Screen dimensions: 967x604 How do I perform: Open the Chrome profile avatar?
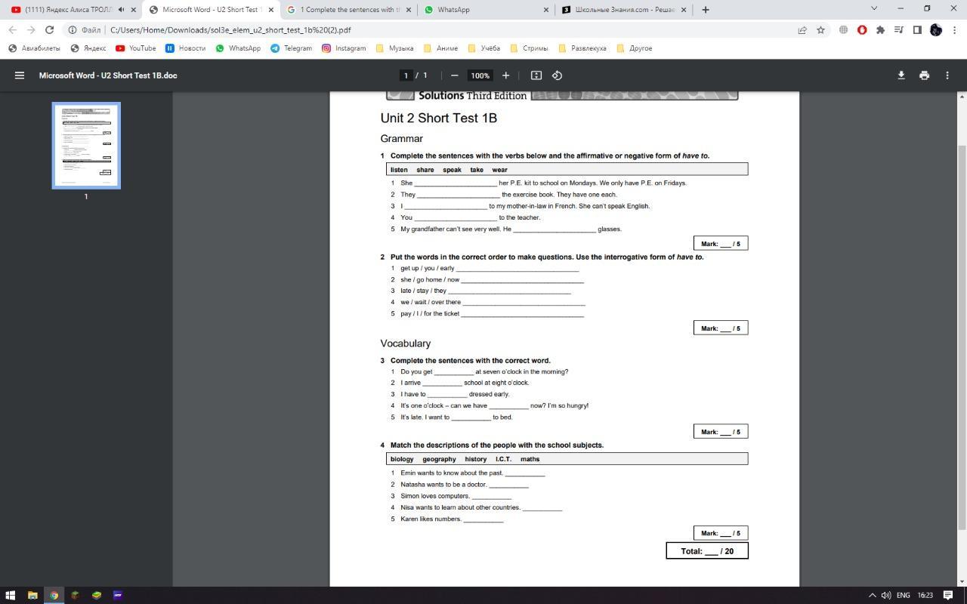pyautogui.click(x=936, y=30)
